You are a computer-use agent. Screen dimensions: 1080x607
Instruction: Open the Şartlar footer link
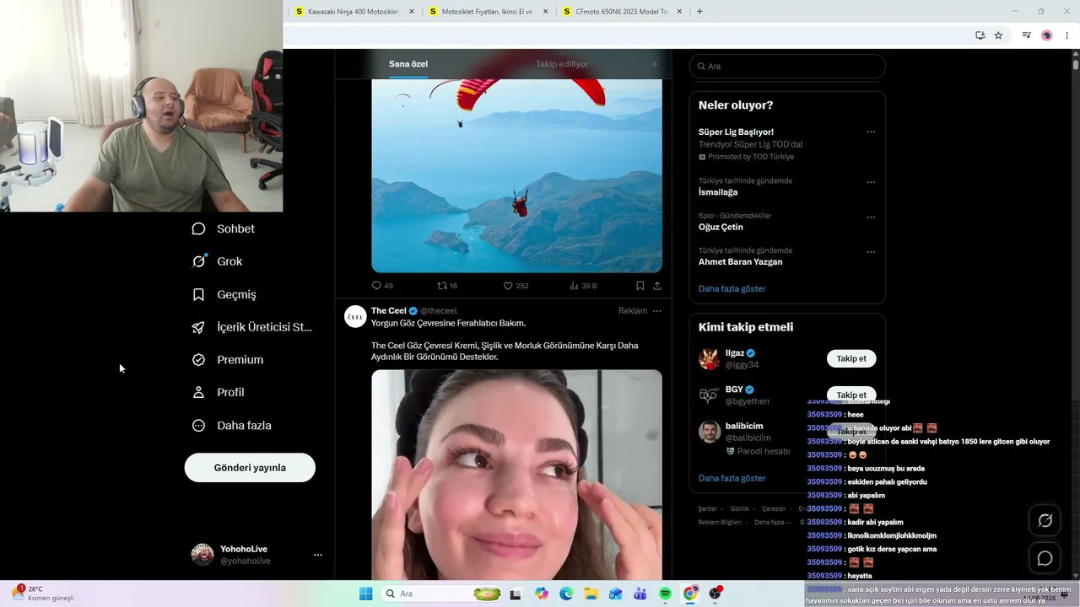click(x=707, y=509)
